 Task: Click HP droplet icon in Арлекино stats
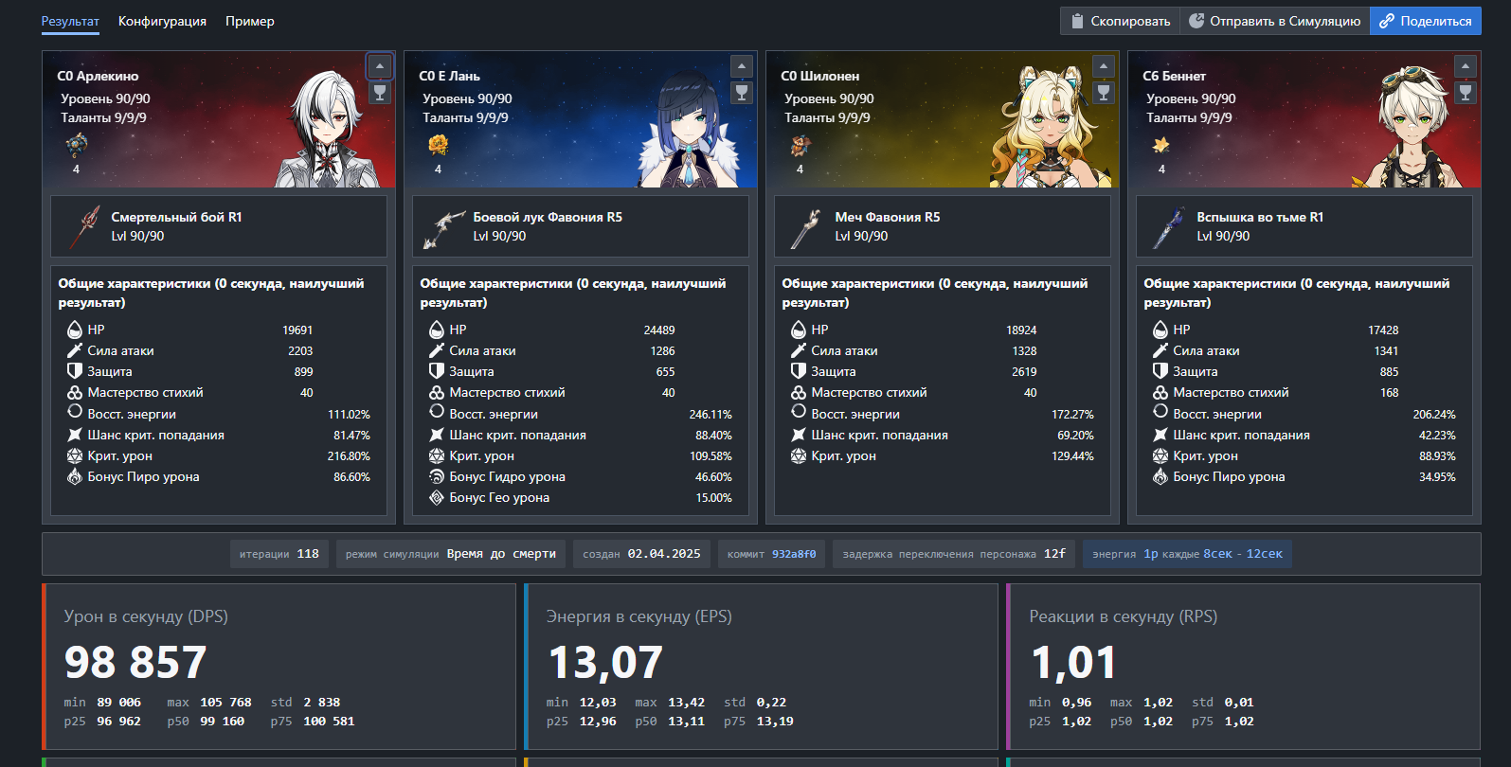click(x=75, y=330)
